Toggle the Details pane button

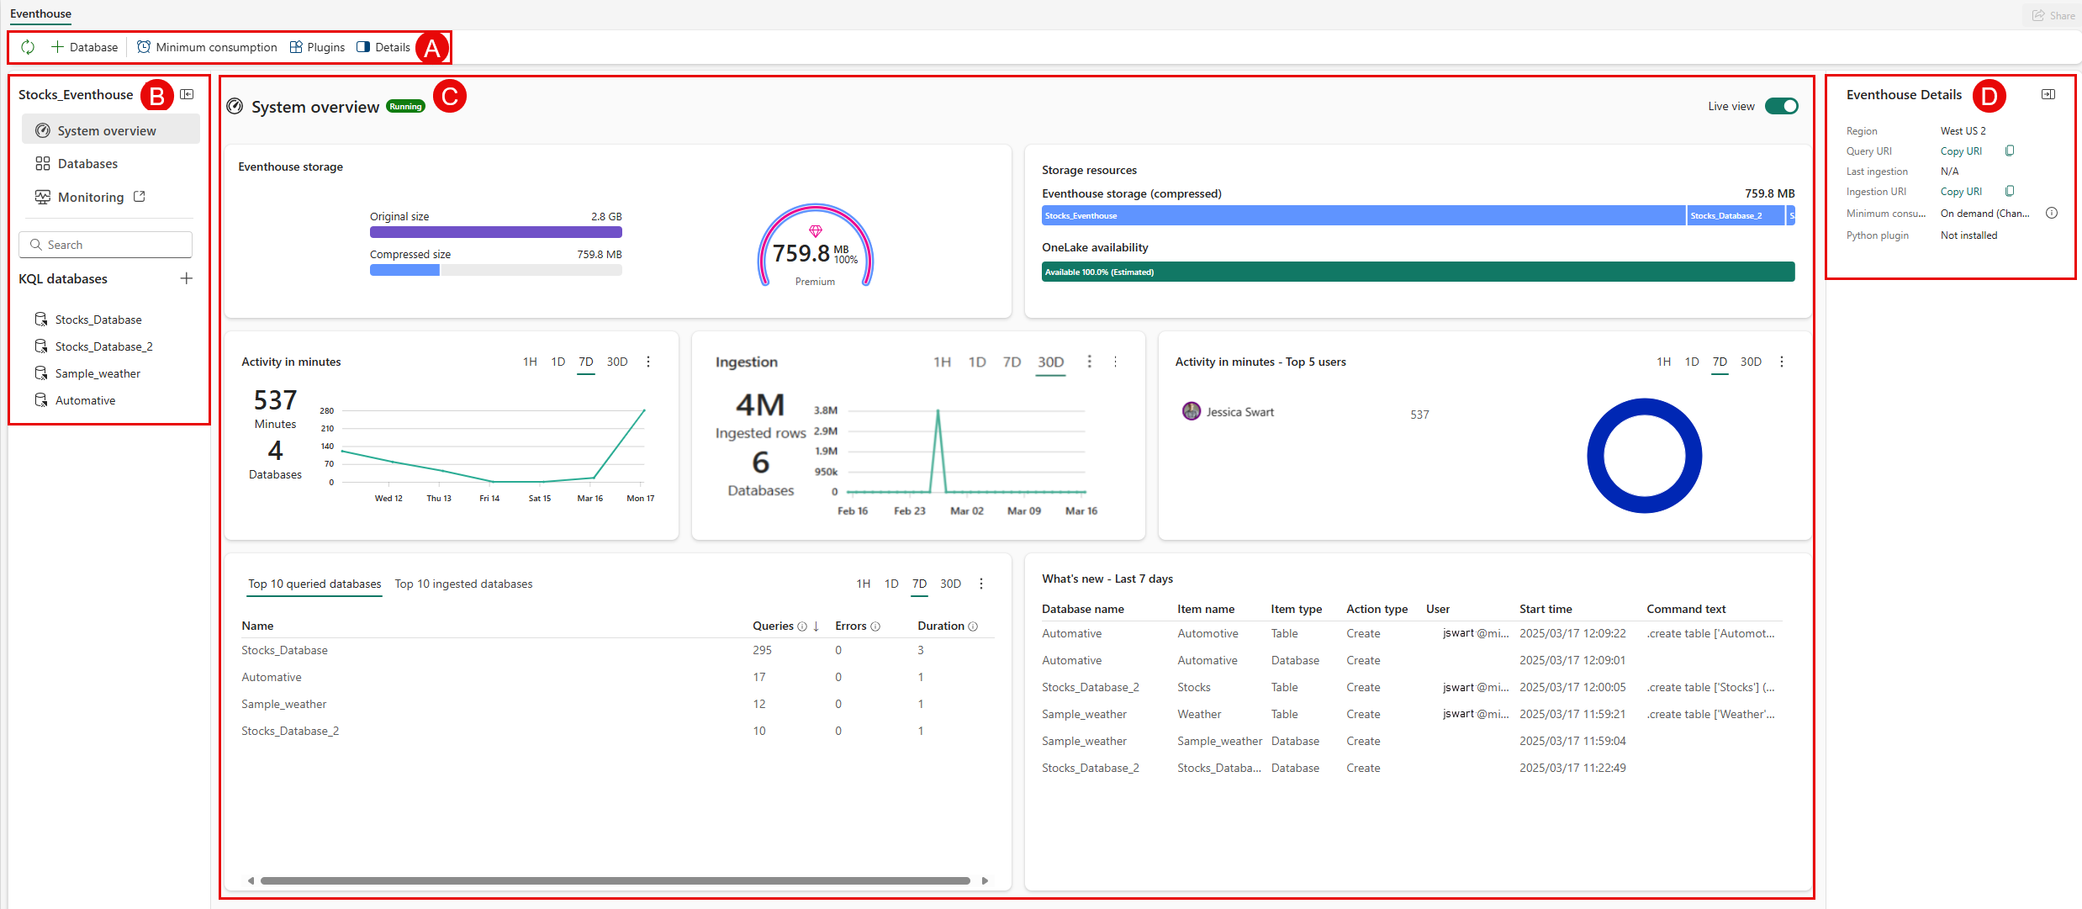[x=383, y=47]
